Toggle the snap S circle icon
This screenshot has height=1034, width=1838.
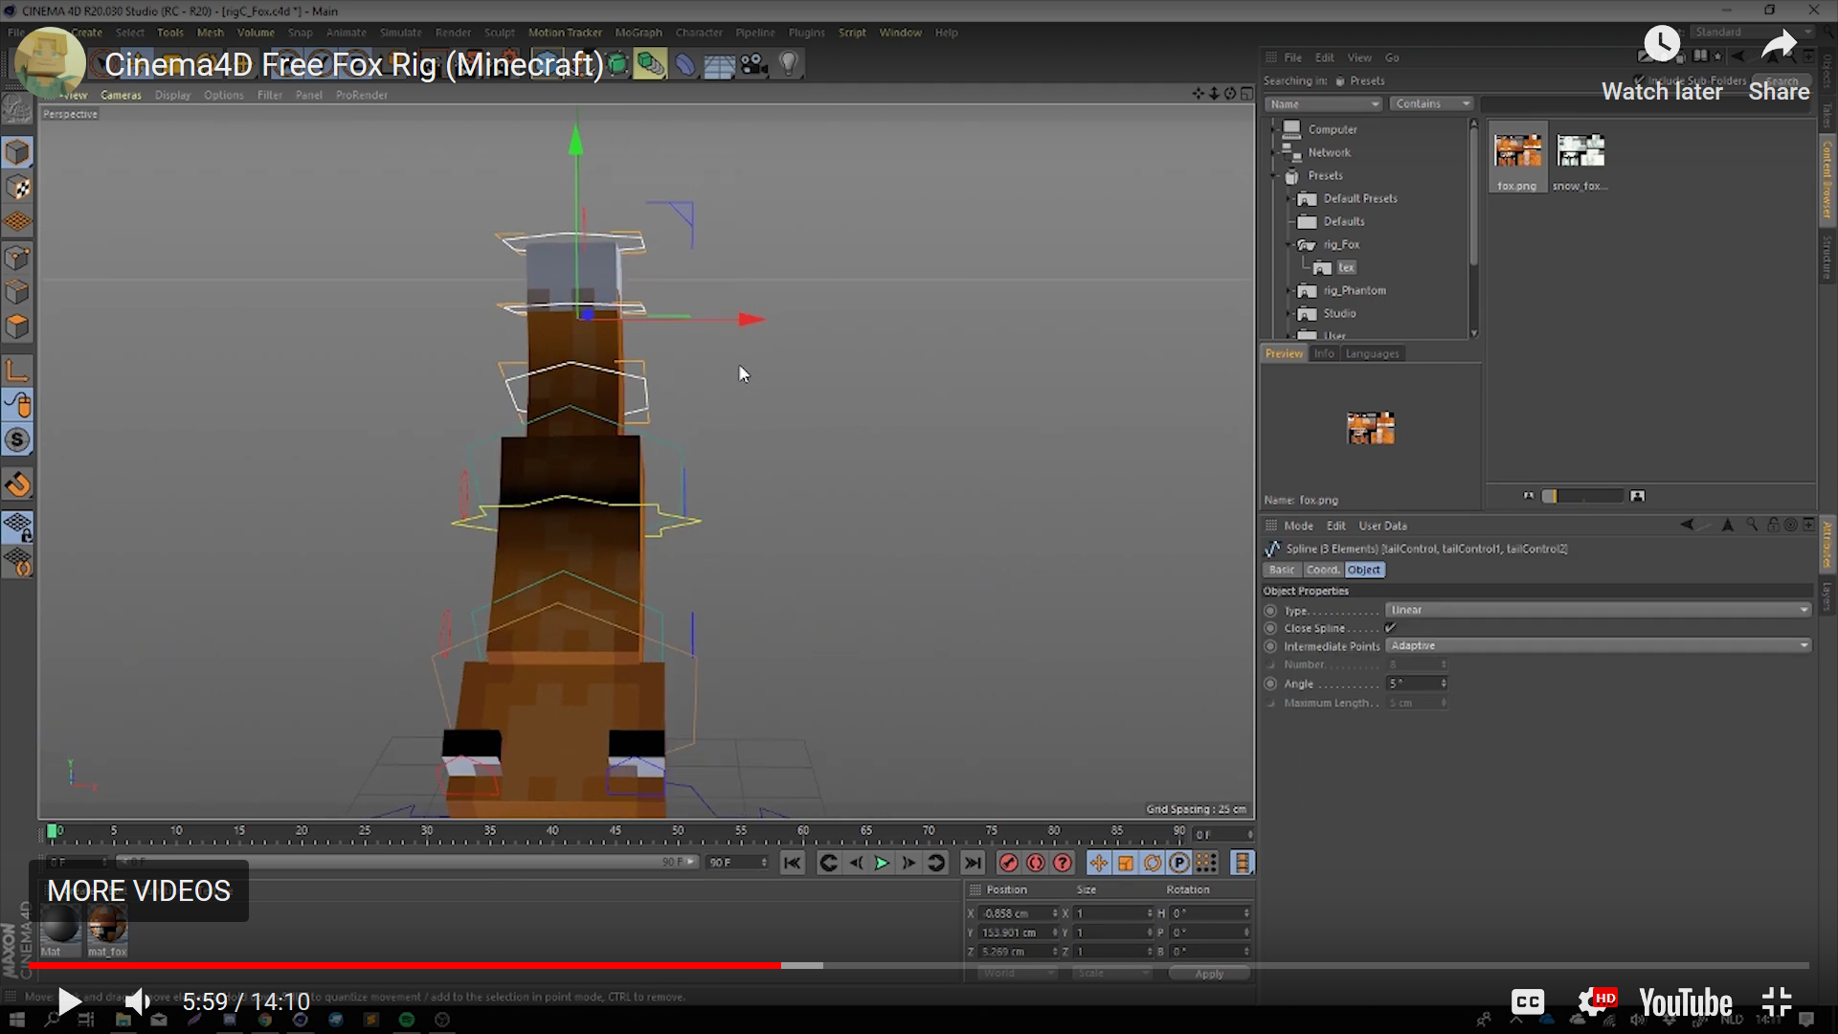pyautogui.click(x=18, y=439)
